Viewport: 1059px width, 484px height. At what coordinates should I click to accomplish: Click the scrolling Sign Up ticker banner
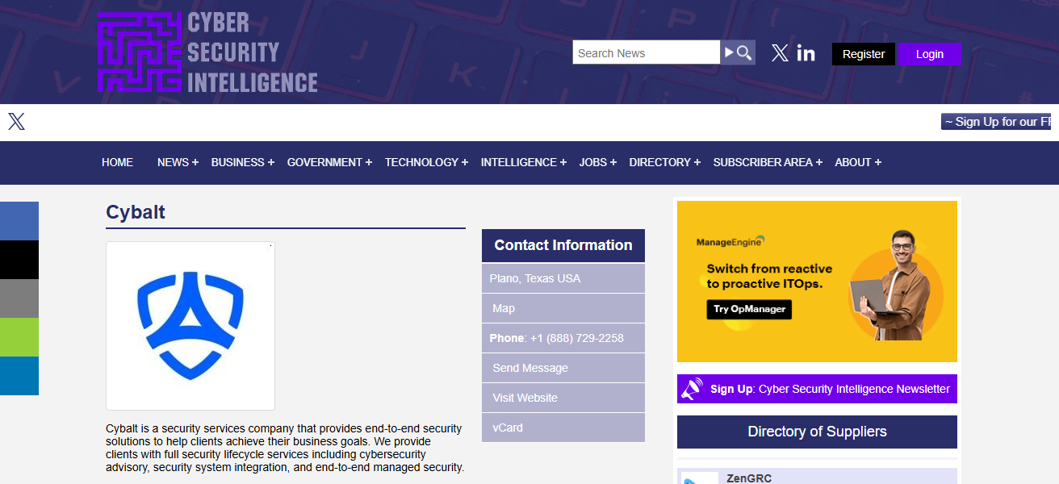click(x=996, y=122)
